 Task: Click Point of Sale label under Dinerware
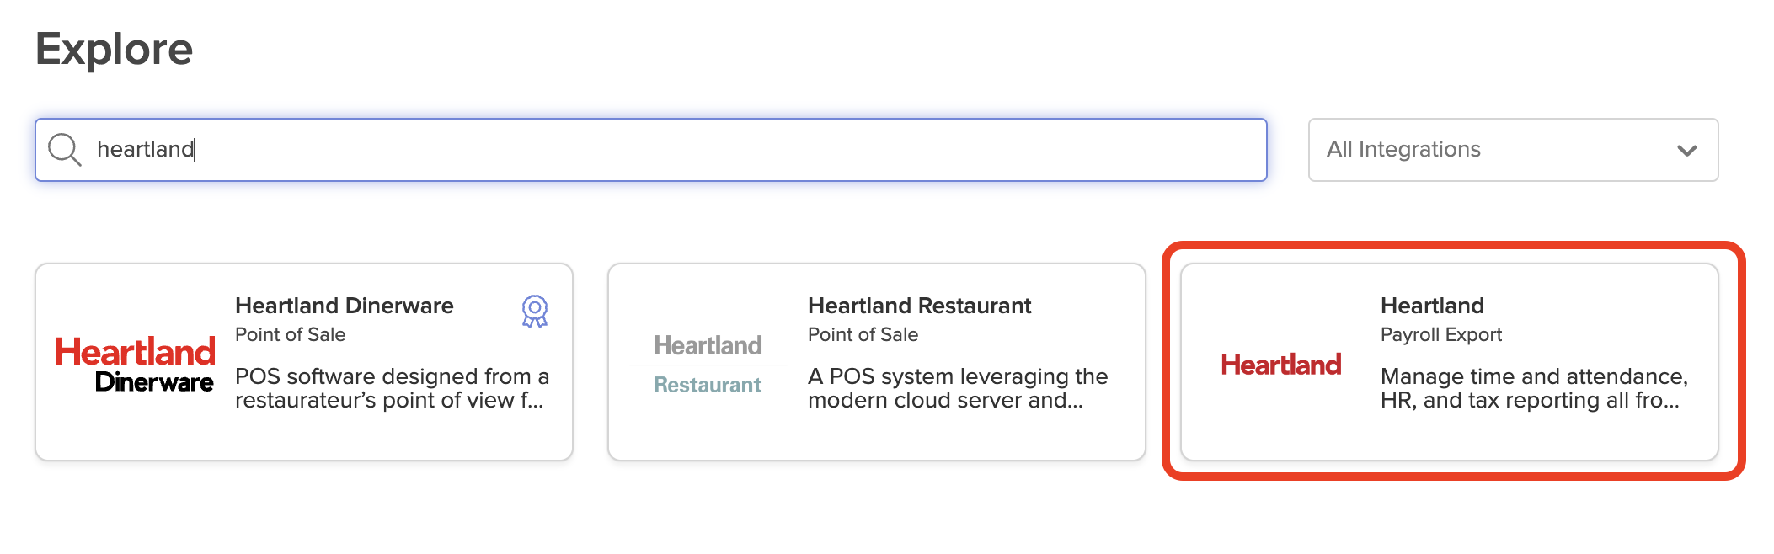[x=290, y=334]
